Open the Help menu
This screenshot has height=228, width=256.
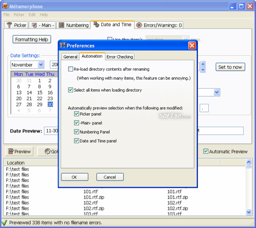(x=44, y=15)
